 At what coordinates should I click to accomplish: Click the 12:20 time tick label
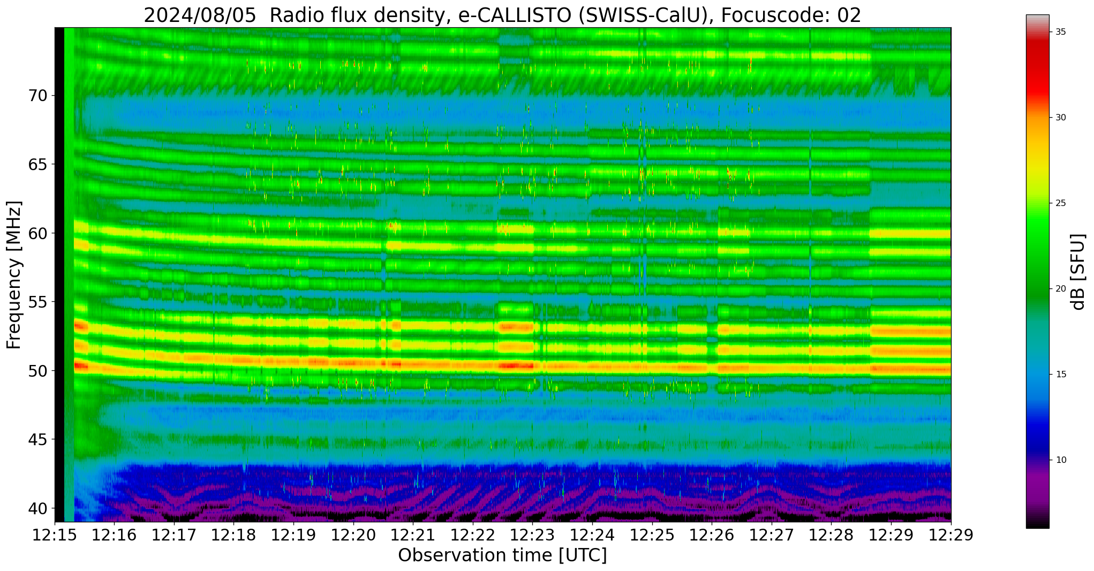click(x=353, y=535)
